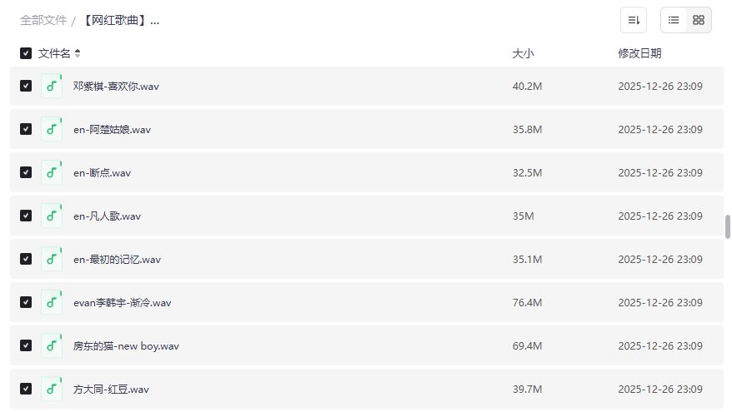Open the file en-最初的记忆.wav

(117, 259)
